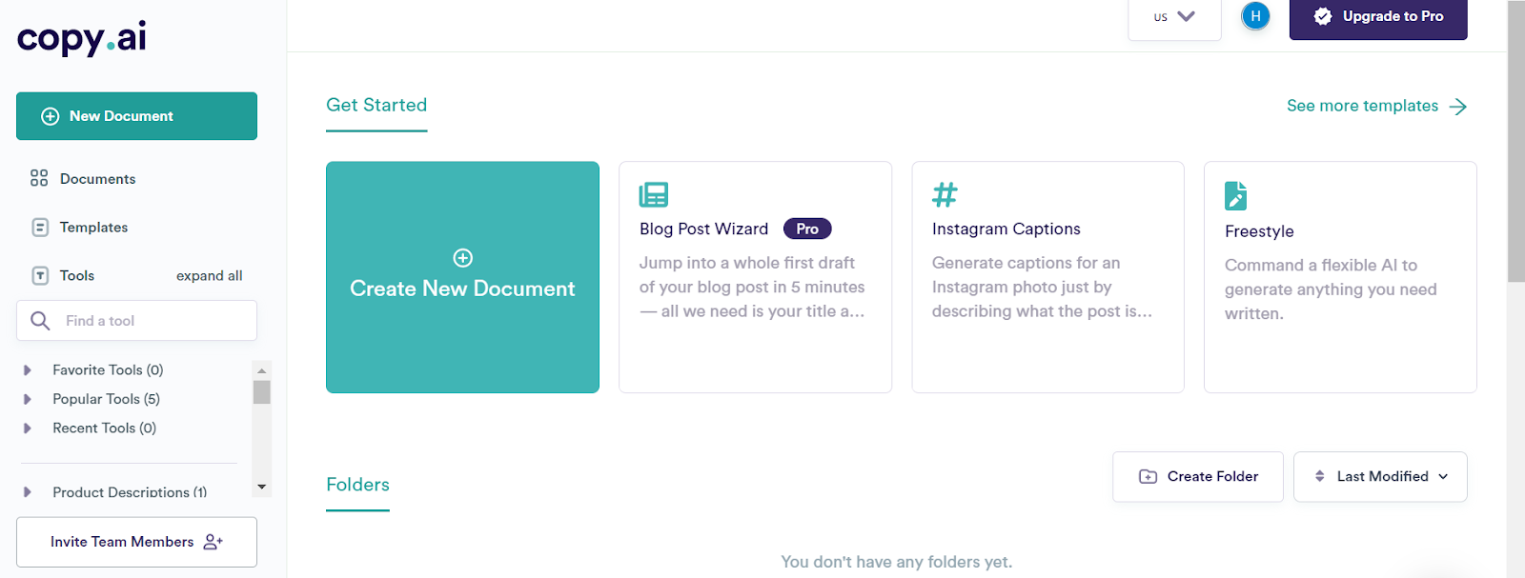1525x578 pixels.
Task: Open Tools in the sidebar
Action: click(77, 276)
